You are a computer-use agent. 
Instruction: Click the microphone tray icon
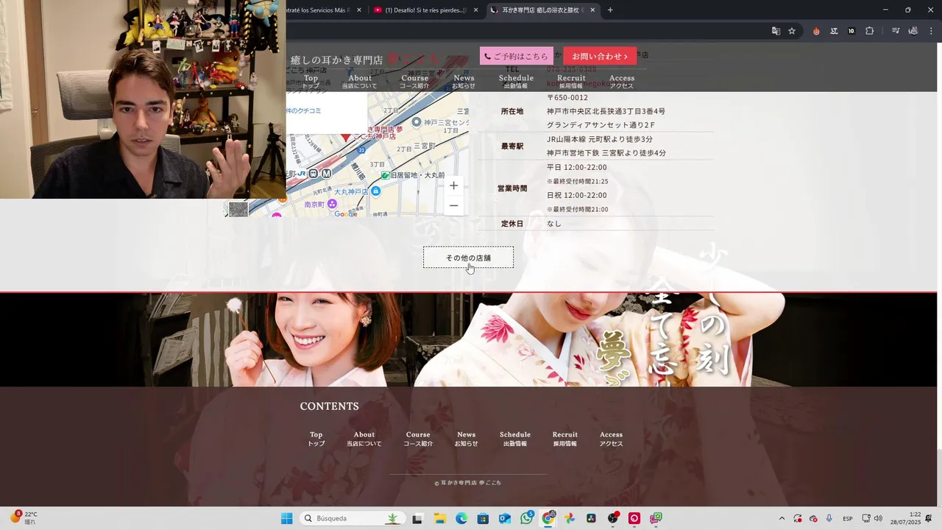(x=829, y=518)
